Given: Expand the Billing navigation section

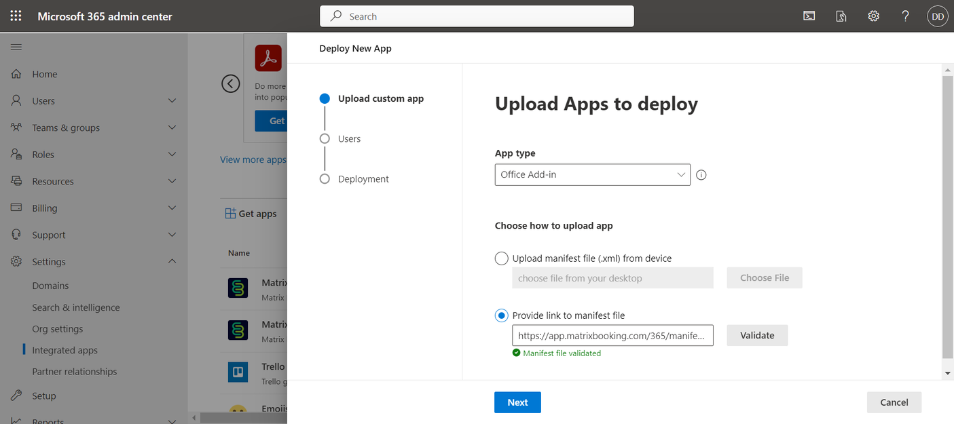Looking at the screenshot, I should pyautogui.click(x=172, y=208).
